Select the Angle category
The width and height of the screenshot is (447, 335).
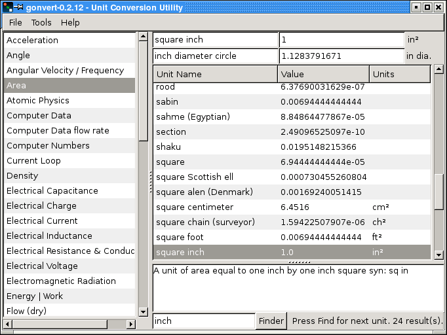point(69,55)
